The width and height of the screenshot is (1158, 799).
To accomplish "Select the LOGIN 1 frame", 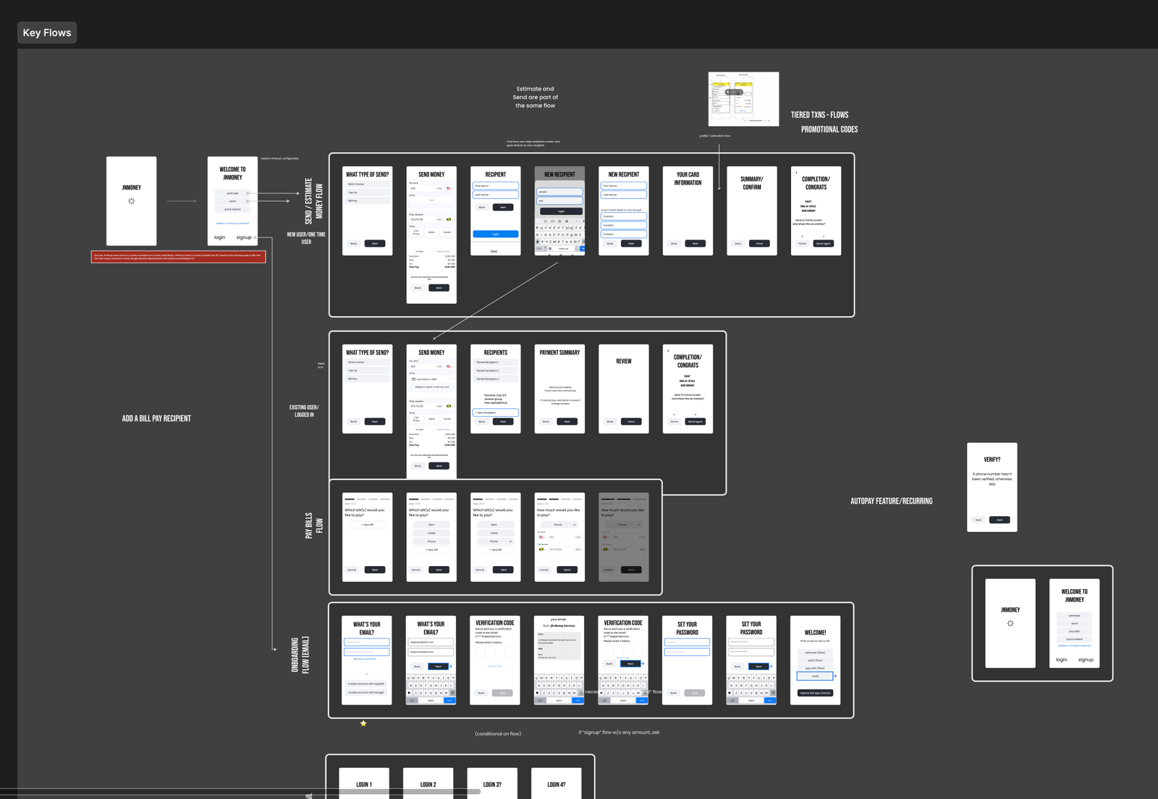I will (364, 783).
